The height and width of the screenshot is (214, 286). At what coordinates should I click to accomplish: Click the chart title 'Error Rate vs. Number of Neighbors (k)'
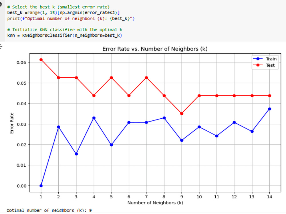point(155,49)
